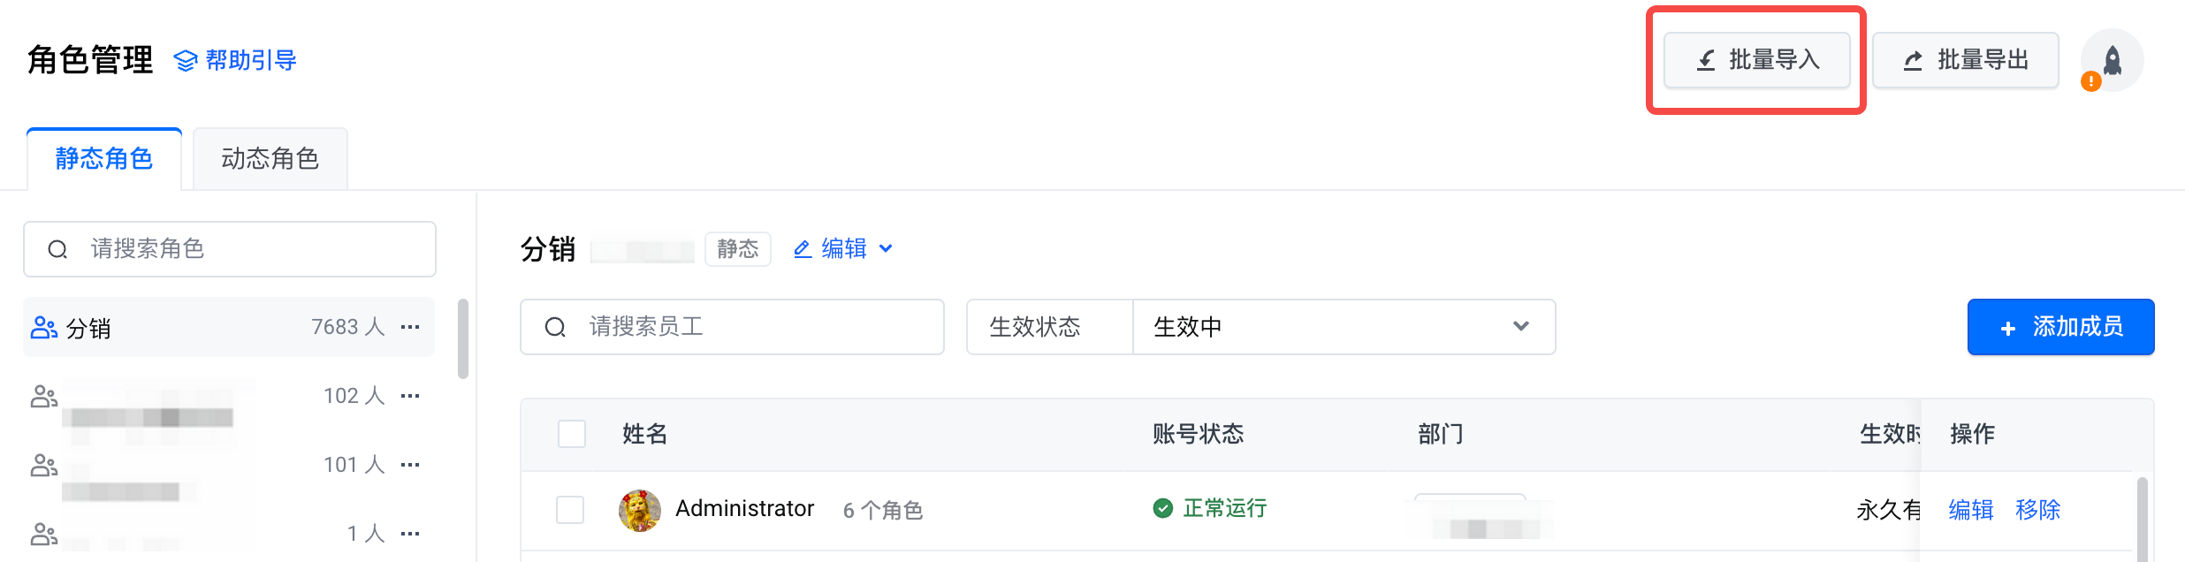Click the 批量导出 button
Viewport: 2185px width, 562px height.
1965,60
